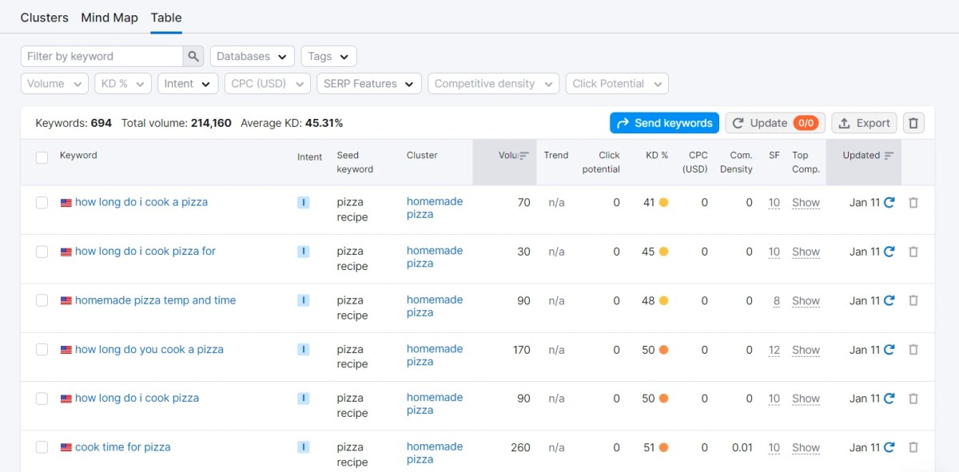Open homemade pizza cluster in first row
959x472 pixels.
435,208
